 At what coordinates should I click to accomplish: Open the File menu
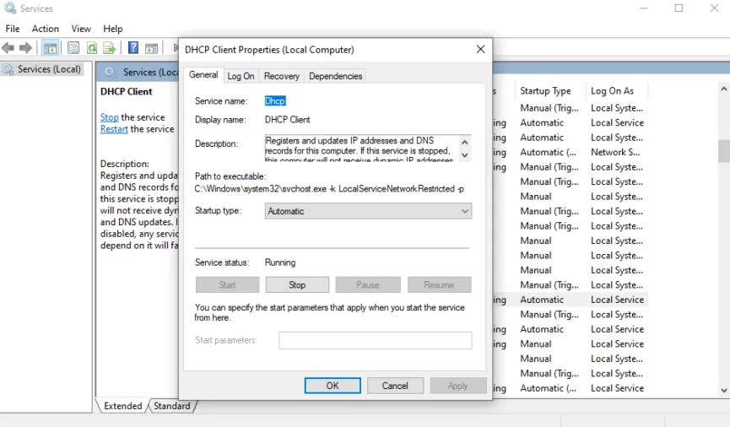coord(13,29)
